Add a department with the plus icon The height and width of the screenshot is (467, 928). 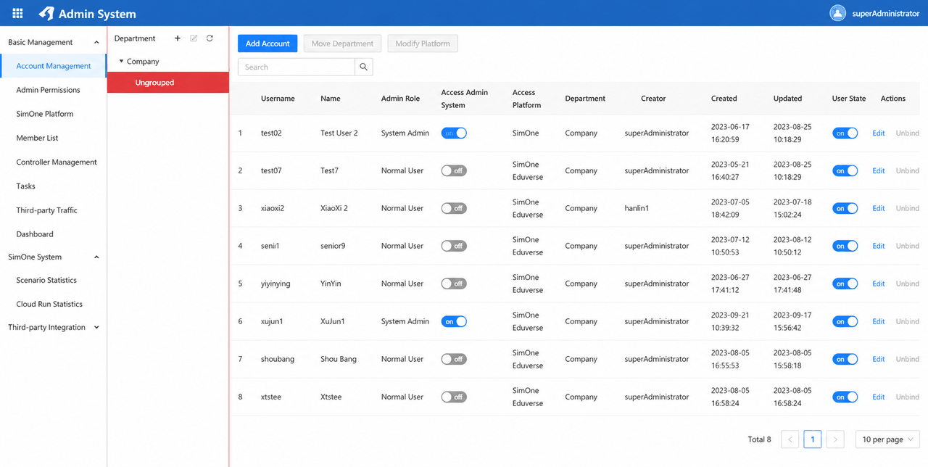click(x=178, y=38)
